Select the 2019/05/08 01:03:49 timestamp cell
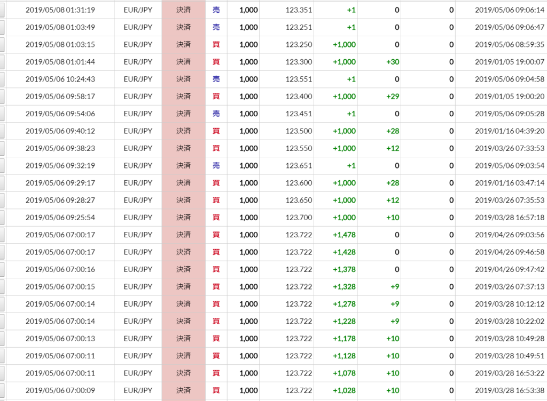The height and width of the screenshot is (401, 547). [60, 27]
